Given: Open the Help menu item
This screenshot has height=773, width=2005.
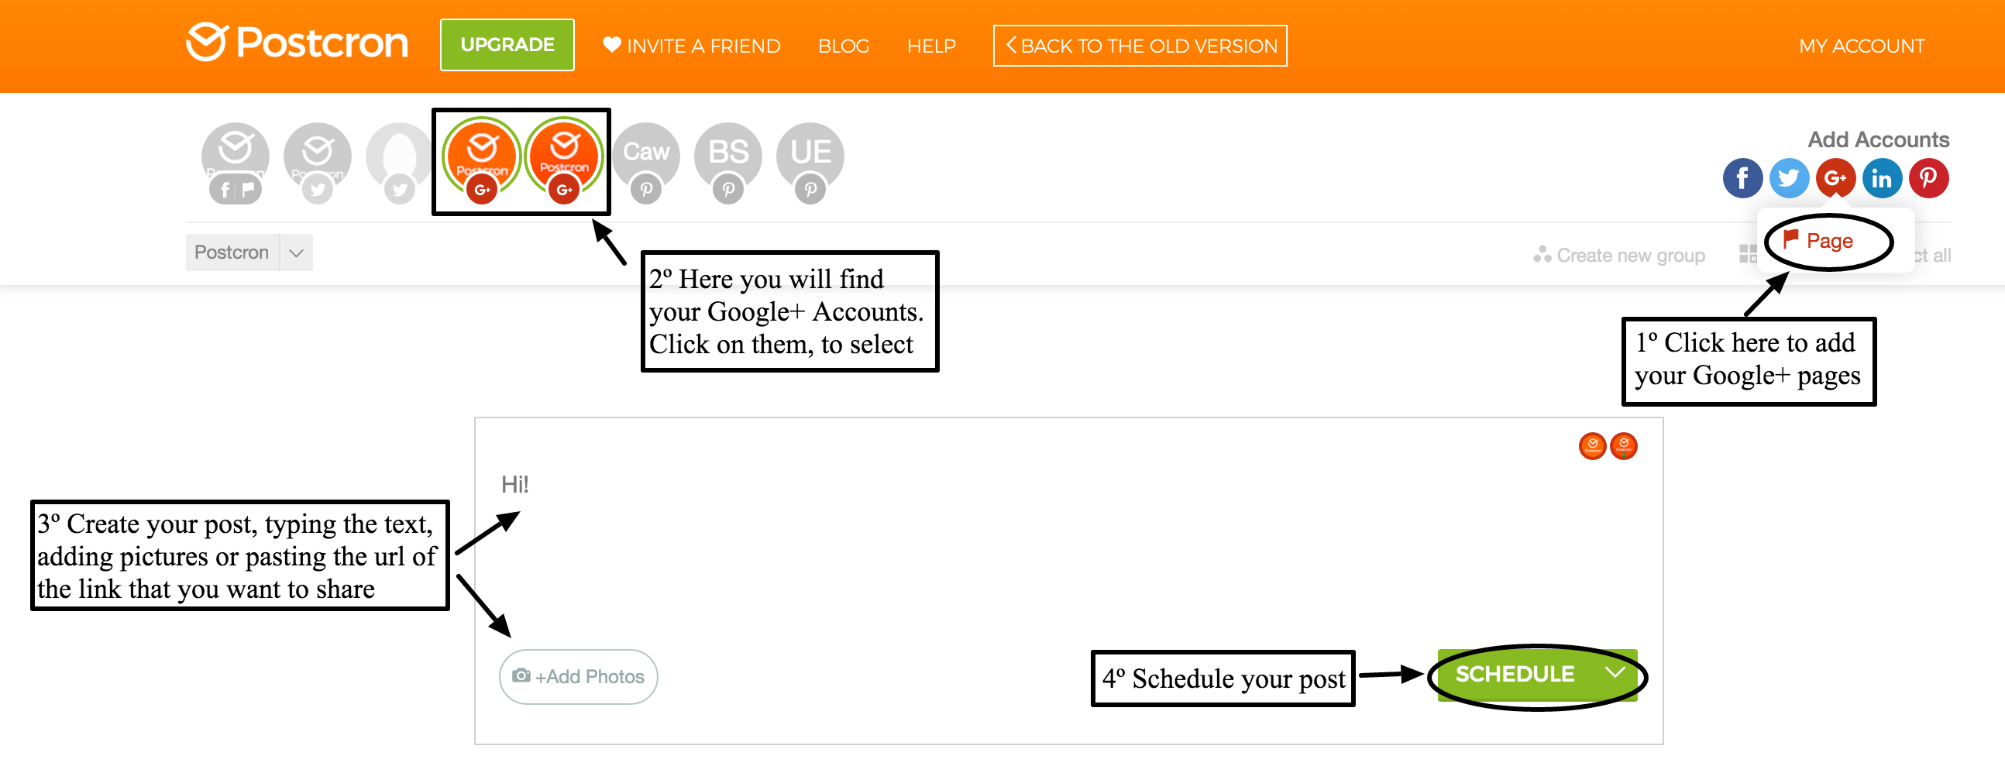Looking at the screenshot, I should (x=931, y=46).
